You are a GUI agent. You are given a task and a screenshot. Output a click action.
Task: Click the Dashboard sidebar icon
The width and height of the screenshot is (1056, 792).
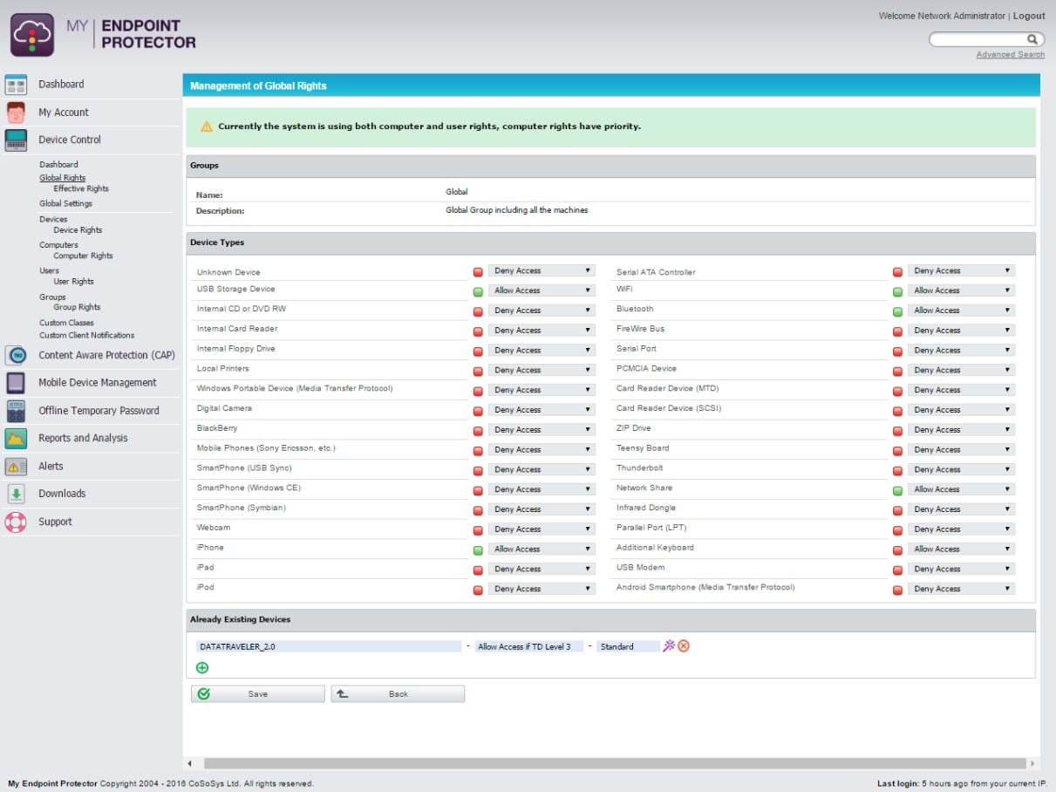click(x=16, y=85)
